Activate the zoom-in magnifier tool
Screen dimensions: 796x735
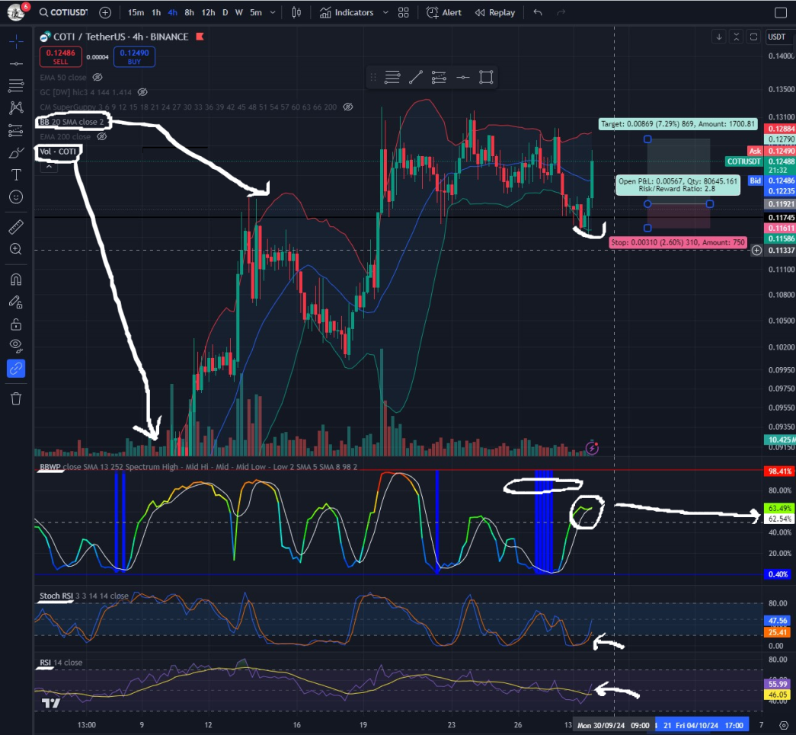[x=15, y=249]
